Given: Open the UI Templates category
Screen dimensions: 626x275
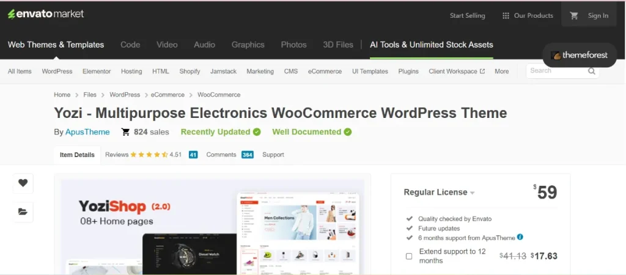Looking at the screenshot, I should pyautogui.click(x=370, y=71).
